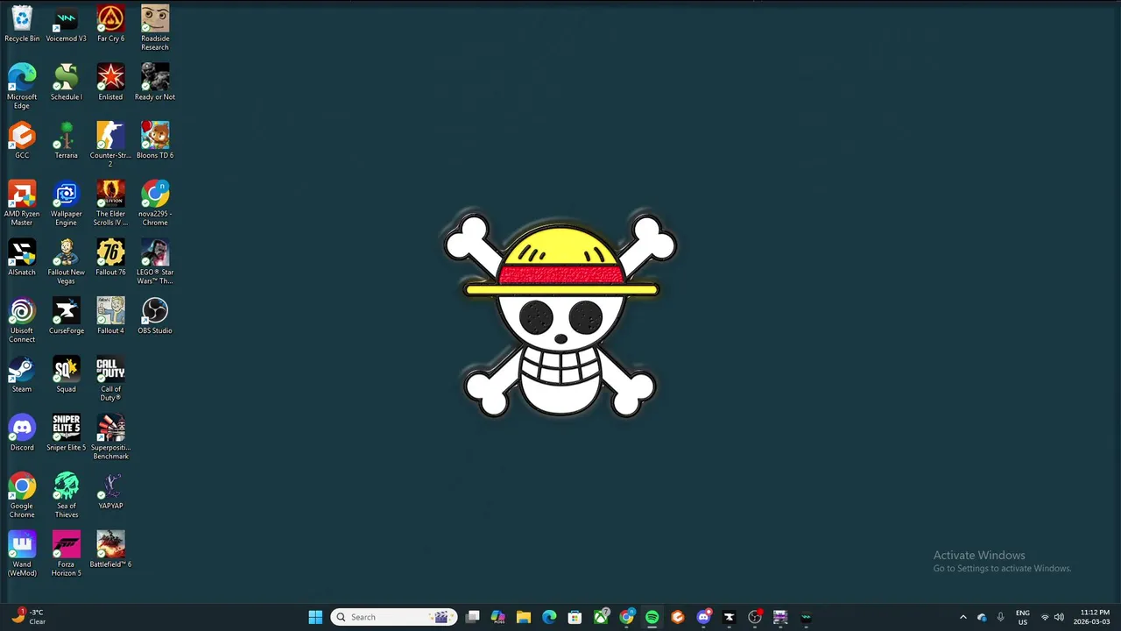Open the Xbox app from taskbar
Image resolution: width=1121 pixels, height=631 pixels.
(x=601, y=617)
